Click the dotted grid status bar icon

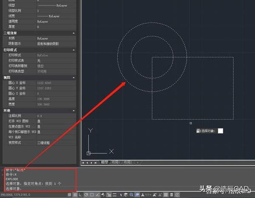(x=166, y=195)
